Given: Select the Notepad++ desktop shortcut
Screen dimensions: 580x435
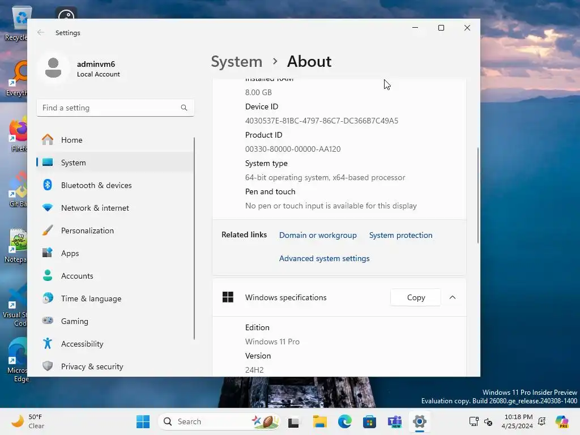Looking at the screenshot, I should 17,245.
